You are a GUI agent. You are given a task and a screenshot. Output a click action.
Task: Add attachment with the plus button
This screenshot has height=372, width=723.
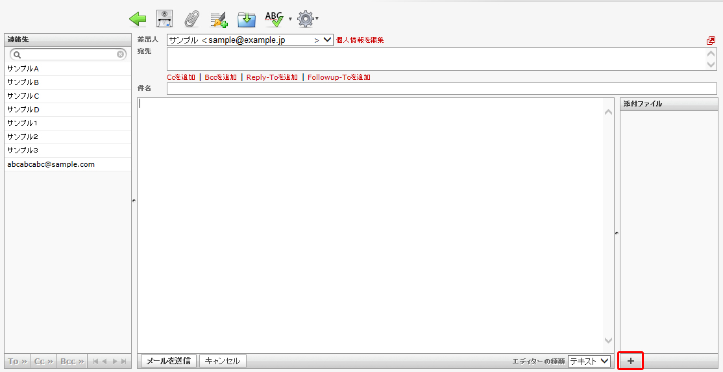click(x=630, y=361)
